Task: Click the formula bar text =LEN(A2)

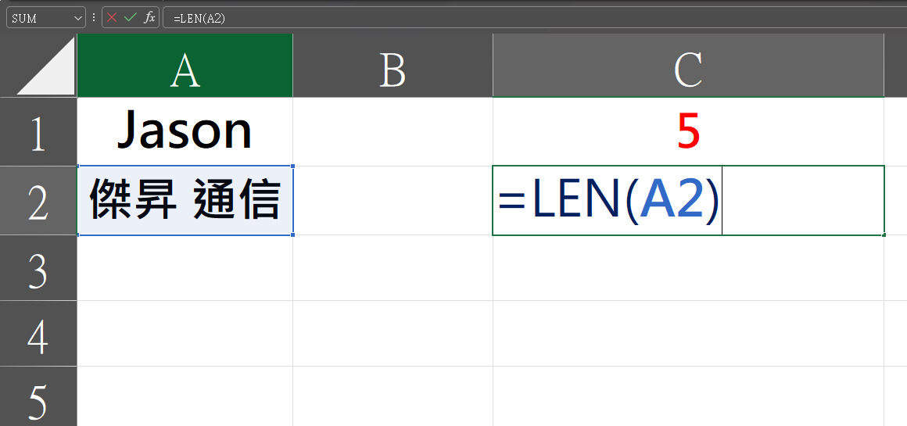Action: (x=199, y=19)
